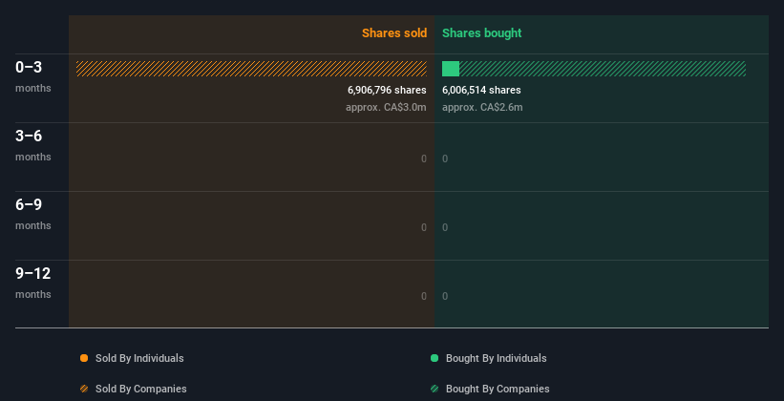Click the hatched Sold By Companies legend icon

[84, 389]
